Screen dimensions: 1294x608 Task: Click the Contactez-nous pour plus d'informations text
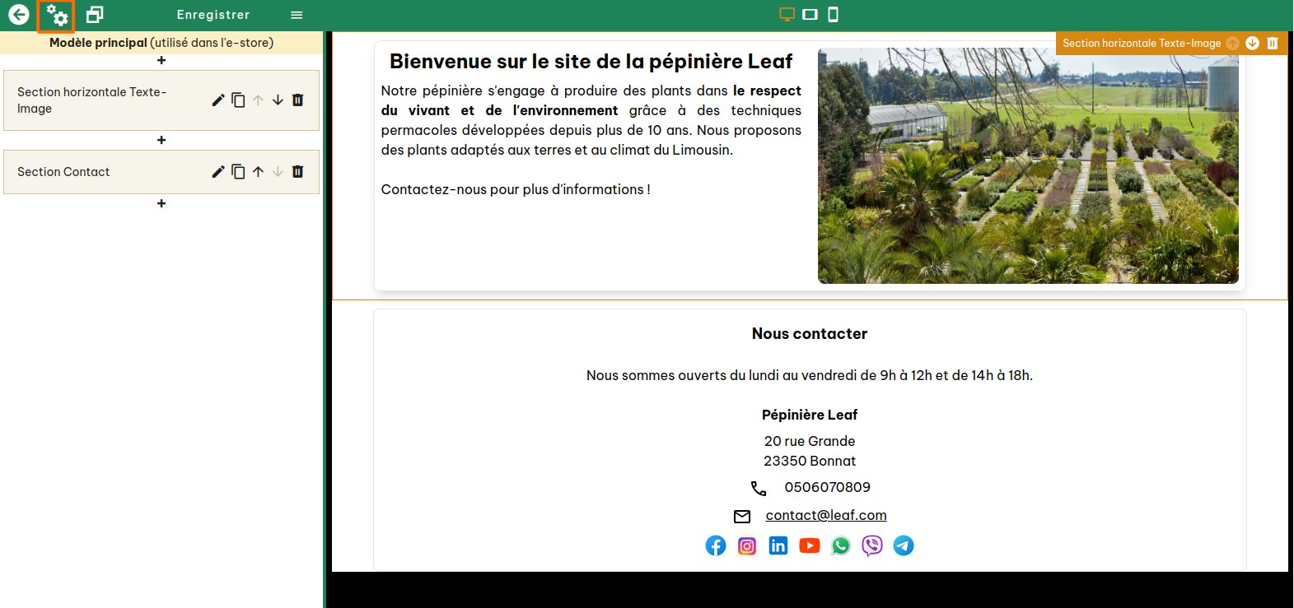[x=516, y=189]
